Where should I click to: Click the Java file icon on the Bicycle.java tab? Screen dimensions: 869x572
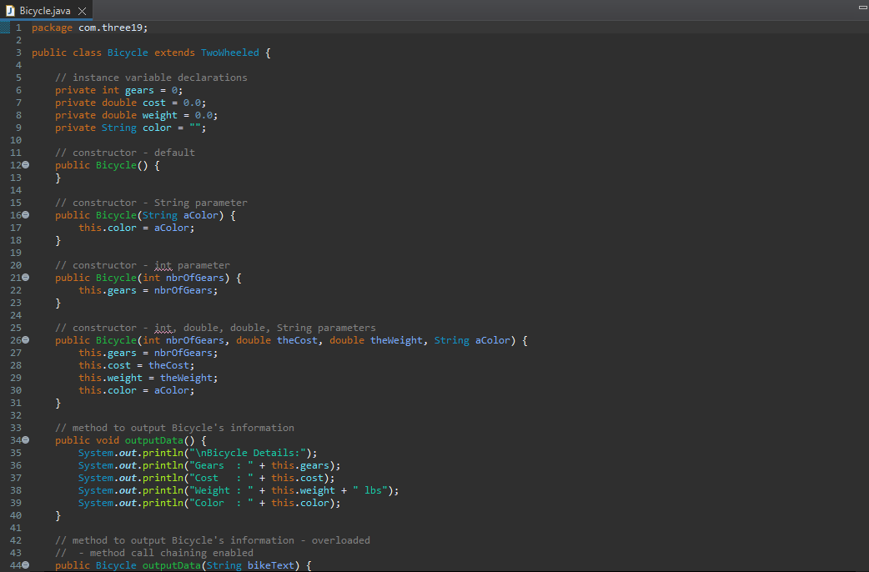10,12
